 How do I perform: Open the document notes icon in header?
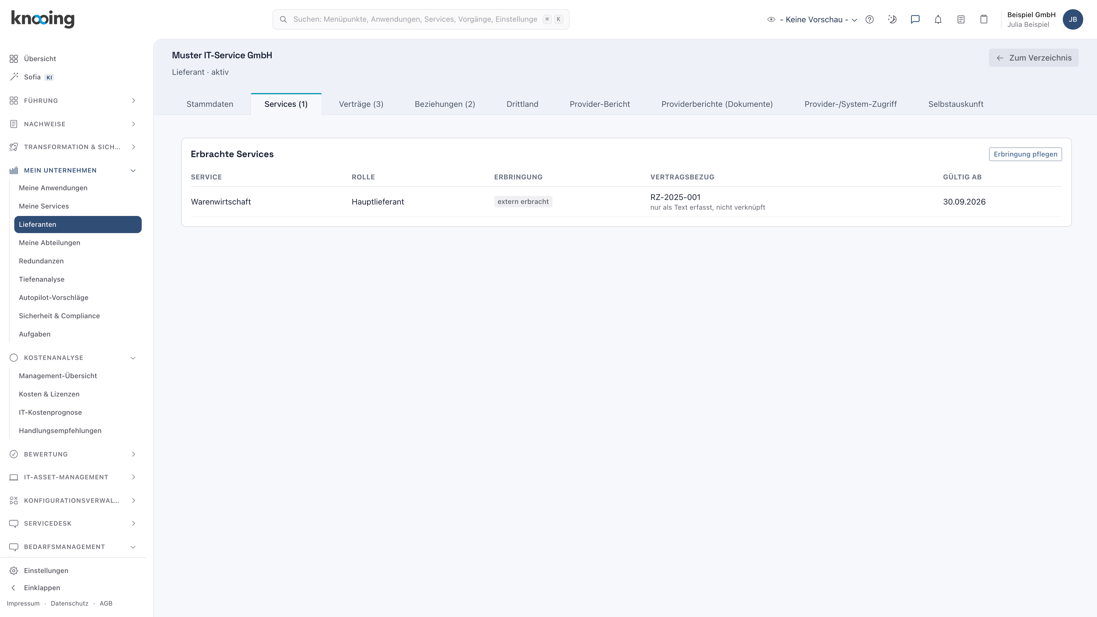[x=961, y=20]
